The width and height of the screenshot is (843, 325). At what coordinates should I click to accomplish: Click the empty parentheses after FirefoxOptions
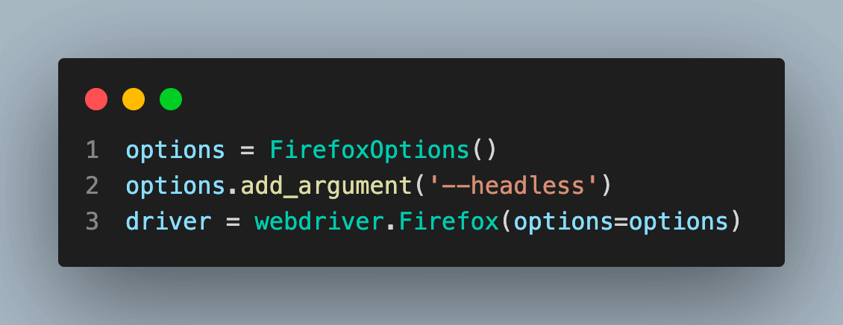point(484,150)
